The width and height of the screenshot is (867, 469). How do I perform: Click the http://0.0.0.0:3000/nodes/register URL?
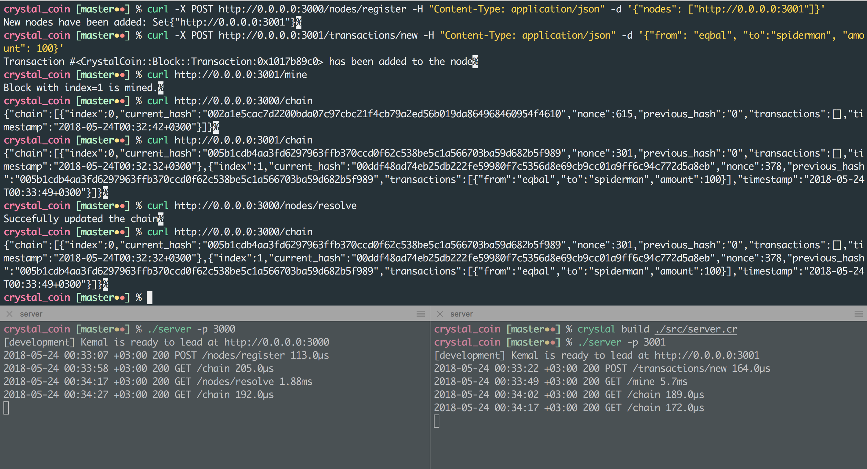click(x=312, y=9)
